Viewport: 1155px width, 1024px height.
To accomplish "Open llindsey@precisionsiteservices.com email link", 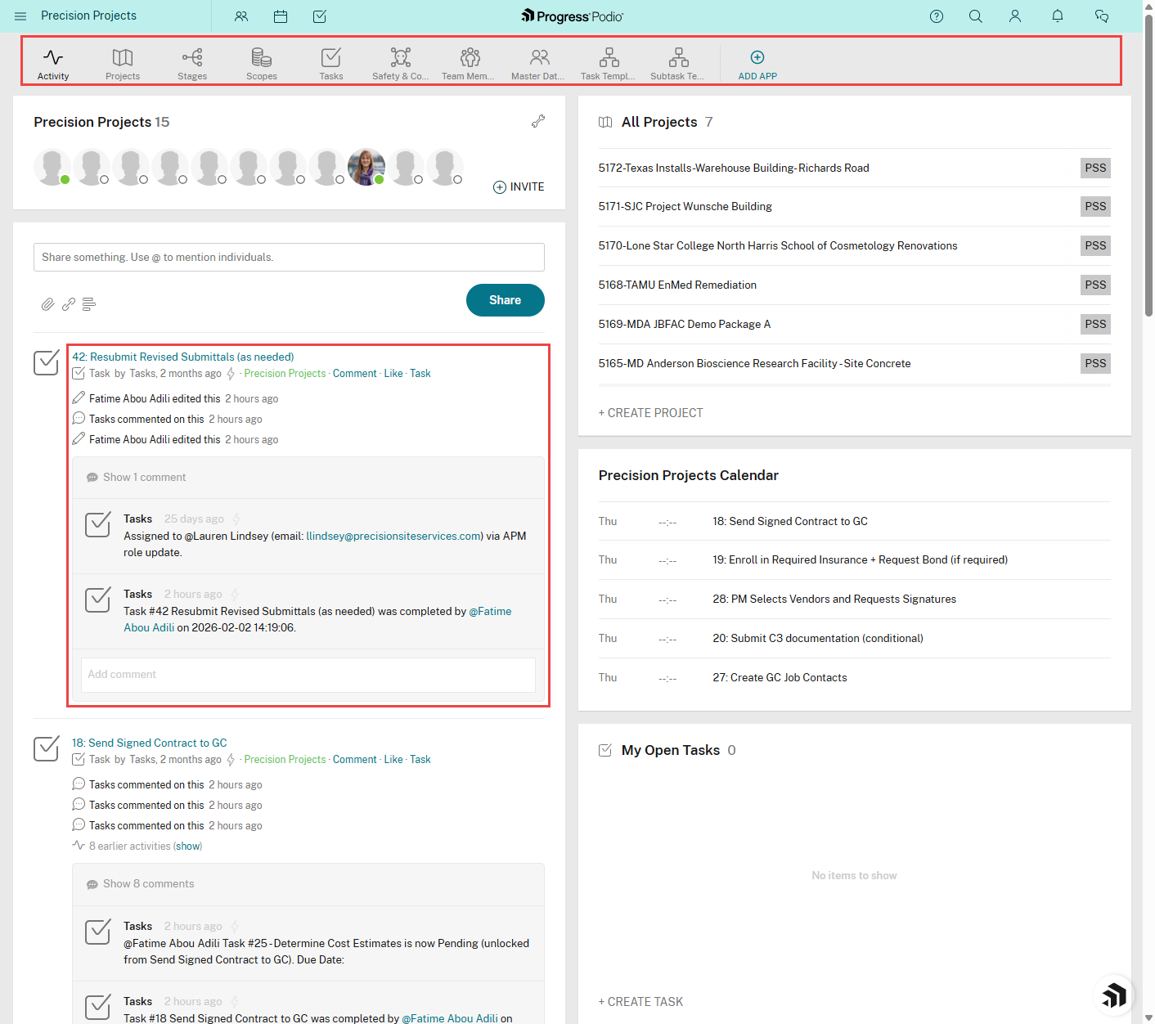I will (394, 536).
